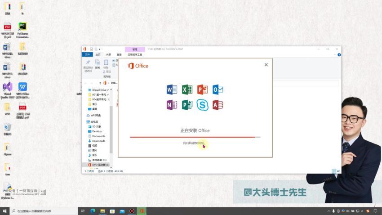The width and height of the screenshot is (382, 215).
Task: Open the Recycle Bin on desktop
Action: coord(7,129)
